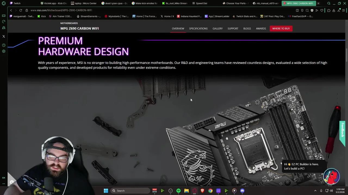Open the Home / X bookmark
The width and height of the screenshot is (348, 195).
click(x=167, y=16)
